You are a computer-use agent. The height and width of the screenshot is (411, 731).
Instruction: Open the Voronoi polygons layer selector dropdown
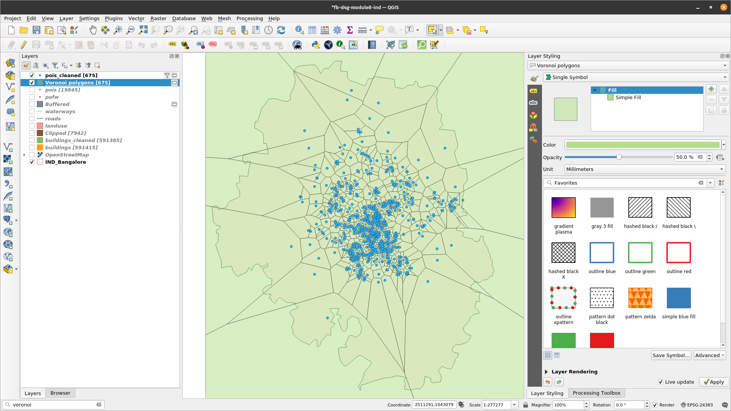click(627, 65)
